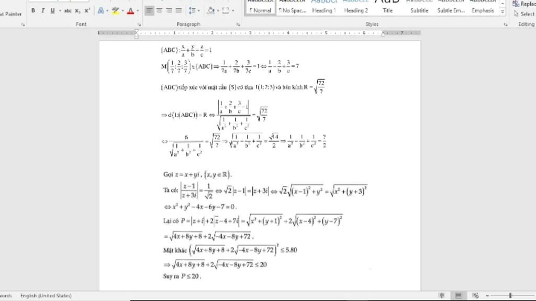Apply red font color
The width and height of the screenshot is (536, 301).
[x=130, y=10]
